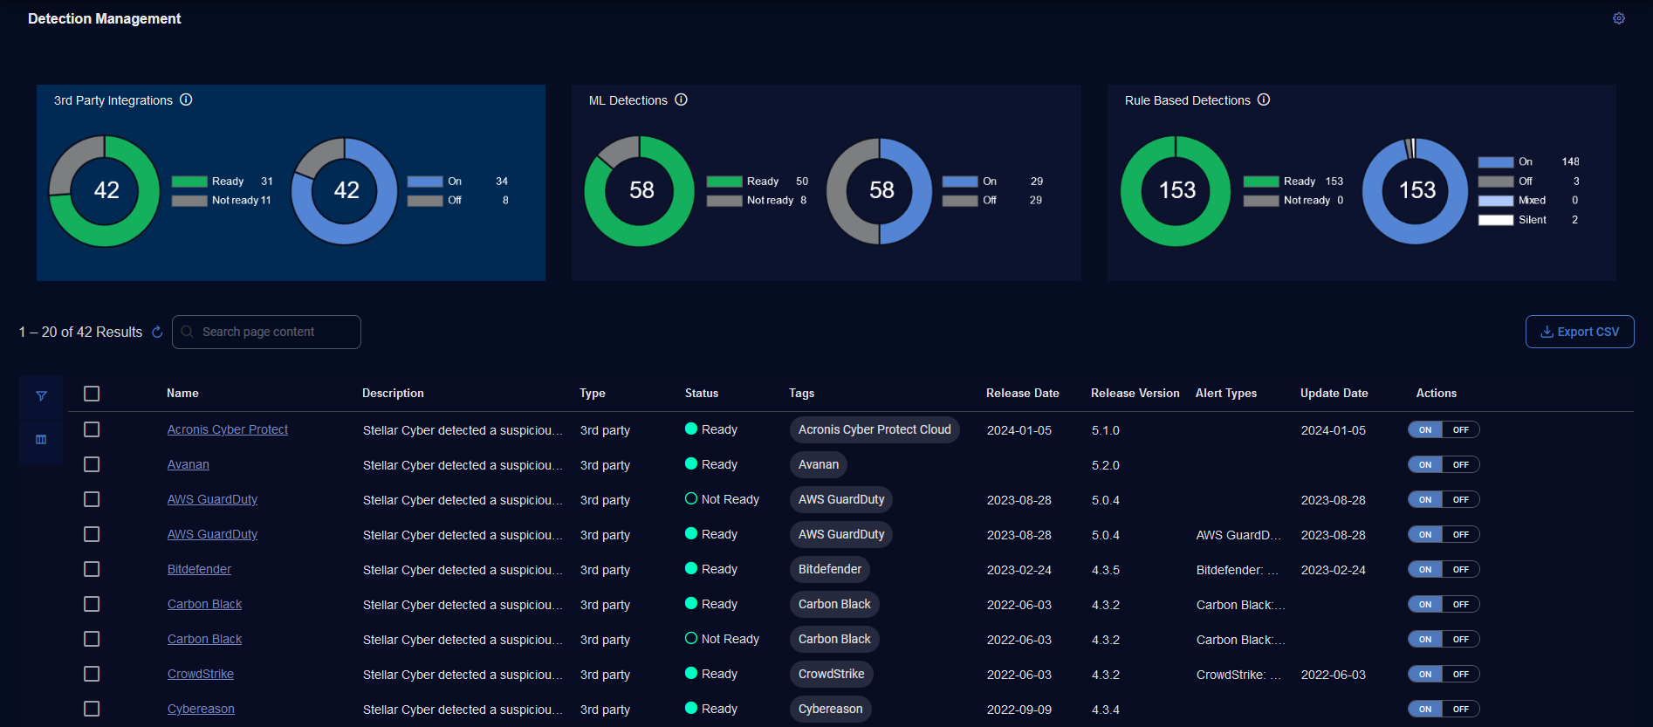Screen dimensions: 1653x727
Task: Refresh the results list
Action: click(x=157, y=333)
